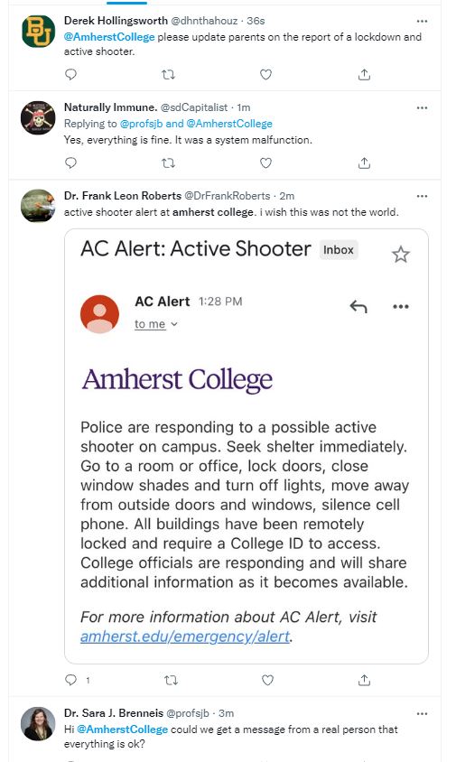Like Dr. Frank Leon Roberts' tweet

(267, 680)
